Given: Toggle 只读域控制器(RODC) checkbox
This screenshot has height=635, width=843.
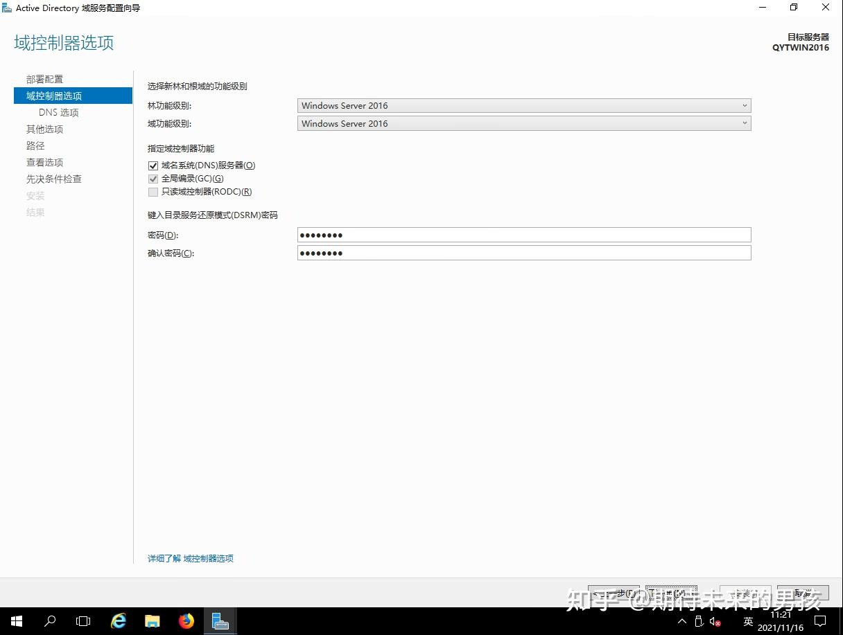Looking at the screenshot, I should click(x=153, y=192).
